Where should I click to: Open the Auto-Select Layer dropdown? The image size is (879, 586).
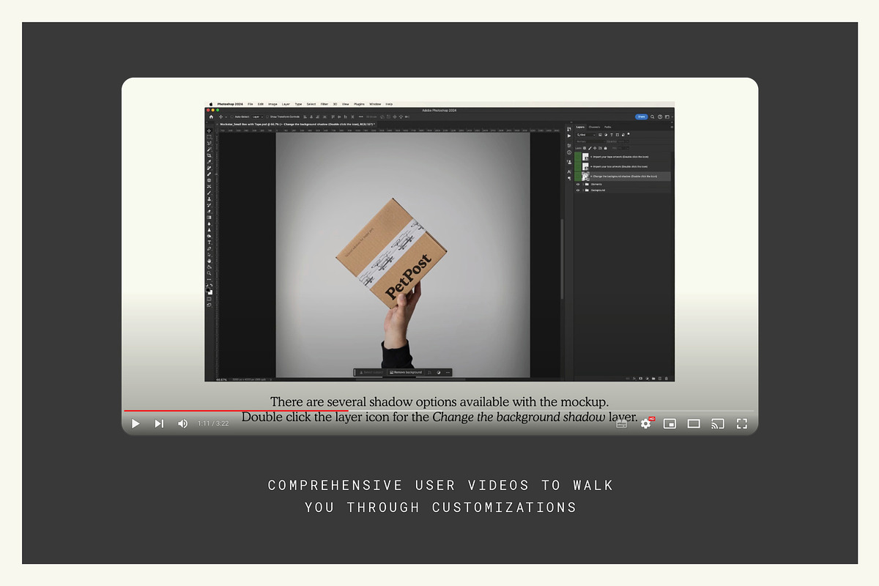[x=258, y=116]
